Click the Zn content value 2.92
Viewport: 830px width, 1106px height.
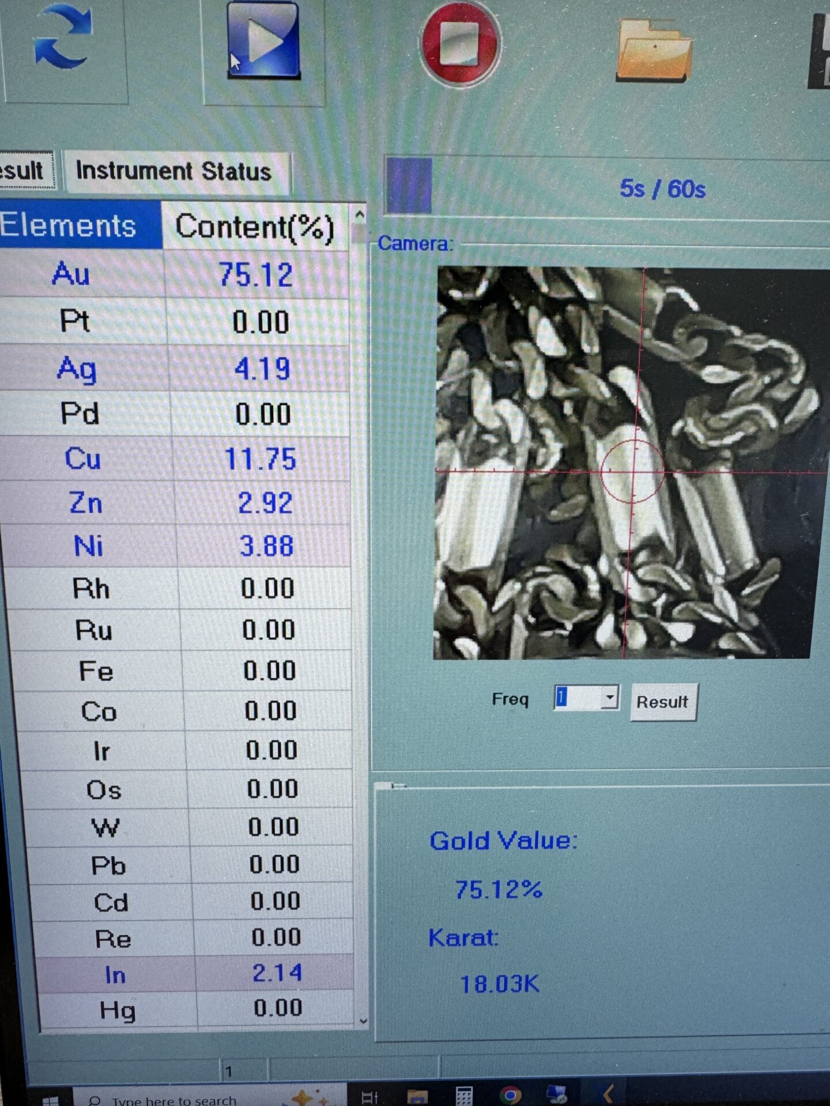pyautogui.click(x=265, y=503)
